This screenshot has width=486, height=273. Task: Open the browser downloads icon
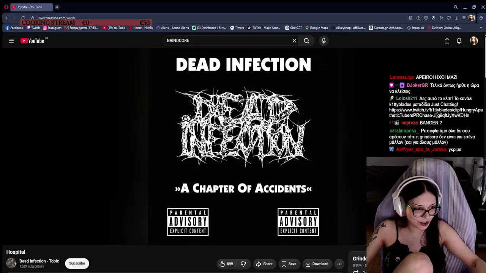(456, 18)
